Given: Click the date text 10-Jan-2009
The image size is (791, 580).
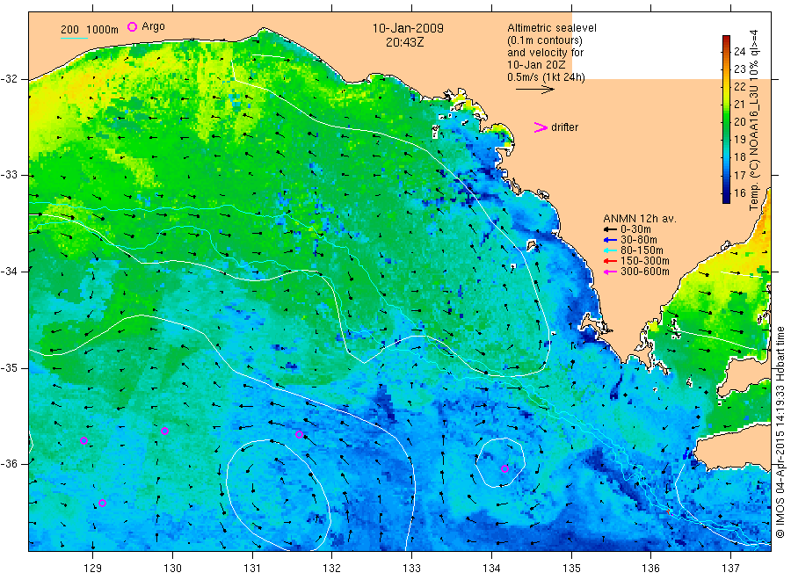Looking at the screenshot, I should coord(408,29).
